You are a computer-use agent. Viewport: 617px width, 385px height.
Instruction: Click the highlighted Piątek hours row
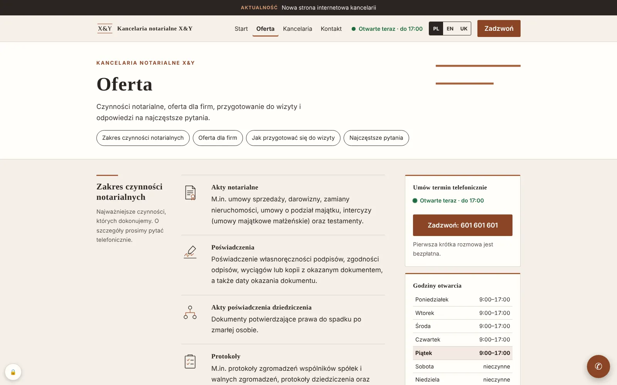(x=463, y=353)
